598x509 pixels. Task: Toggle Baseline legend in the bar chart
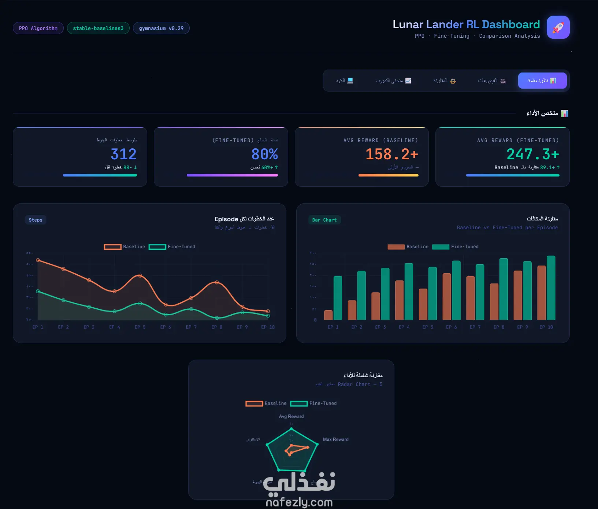[x=408, y=247]
